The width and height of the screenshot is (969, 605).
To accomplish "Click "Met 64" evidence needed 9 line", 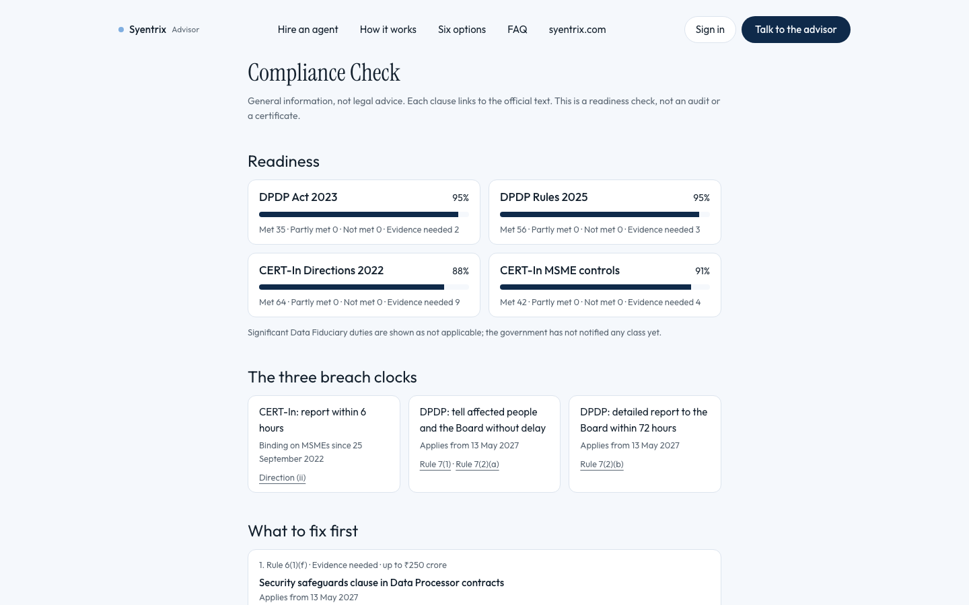I will click(359, 302).
